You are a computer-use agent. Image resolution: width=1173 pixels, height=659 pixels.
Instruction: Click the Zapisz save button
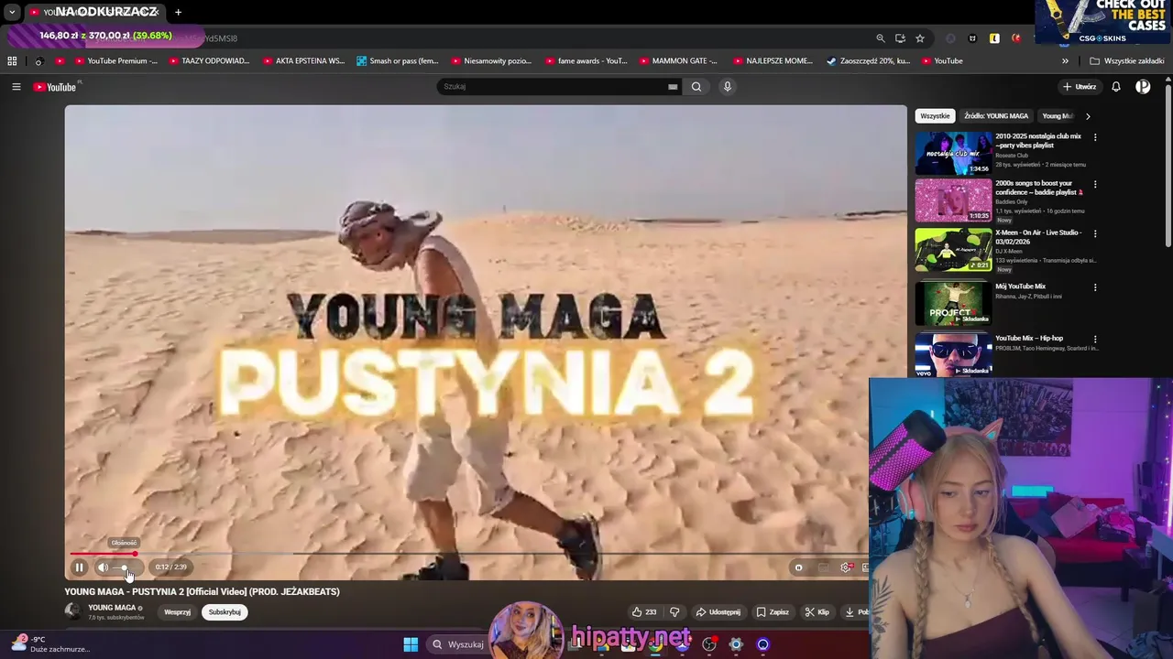pyautogui.click(x=773, y=612)
